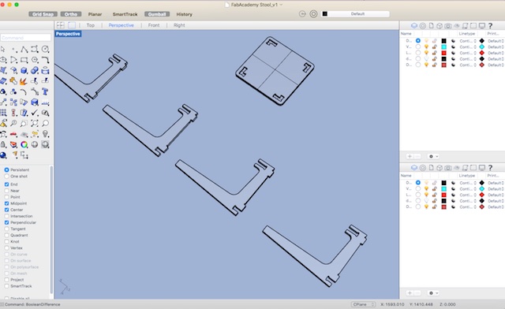The height and width of the screenshot is (309, 505).
Task: Turn off the V layer bulb, upper panel
Action: [426, 47]
